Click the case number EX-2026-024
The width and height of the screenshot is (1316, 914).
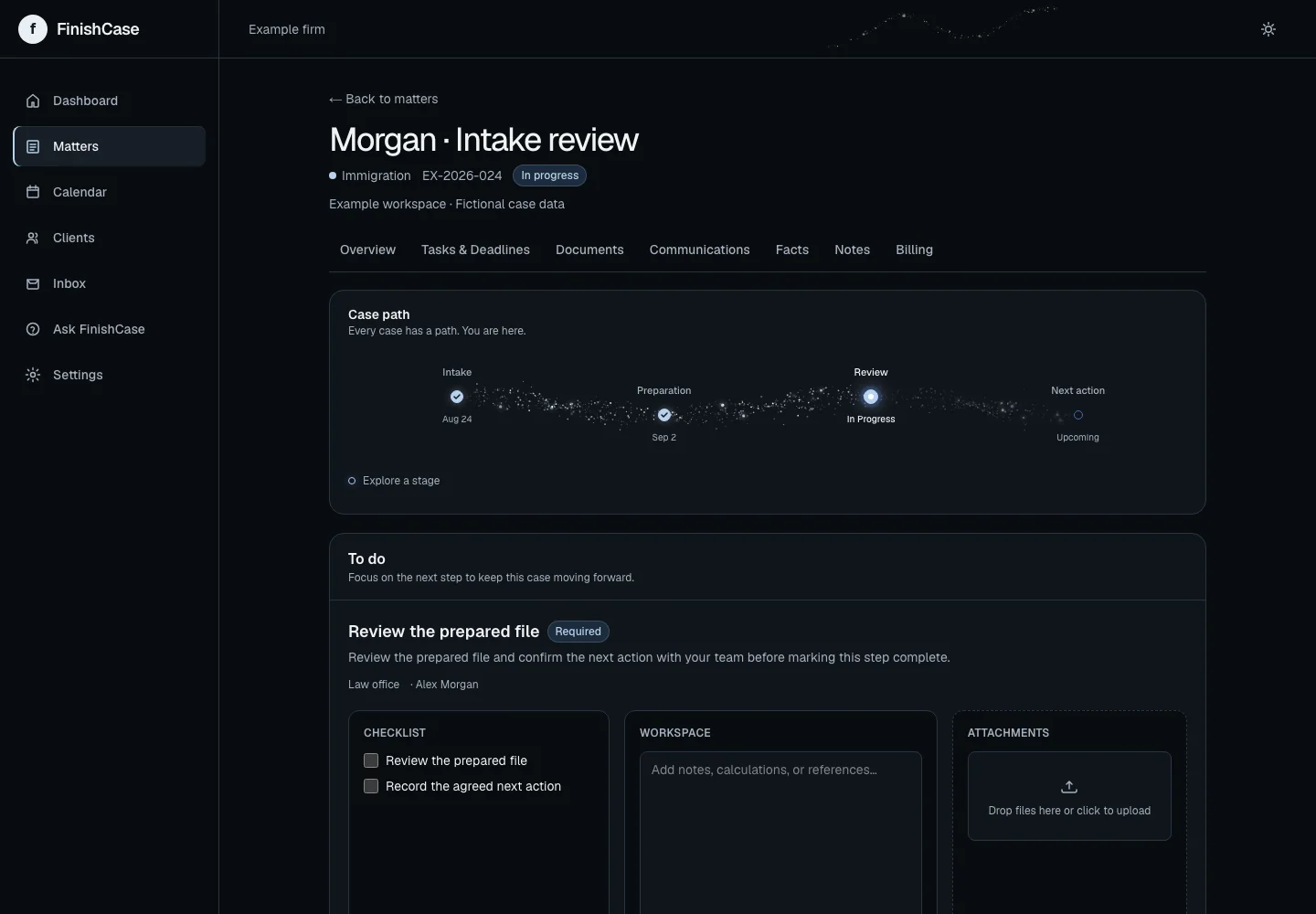tap(462, 175)
